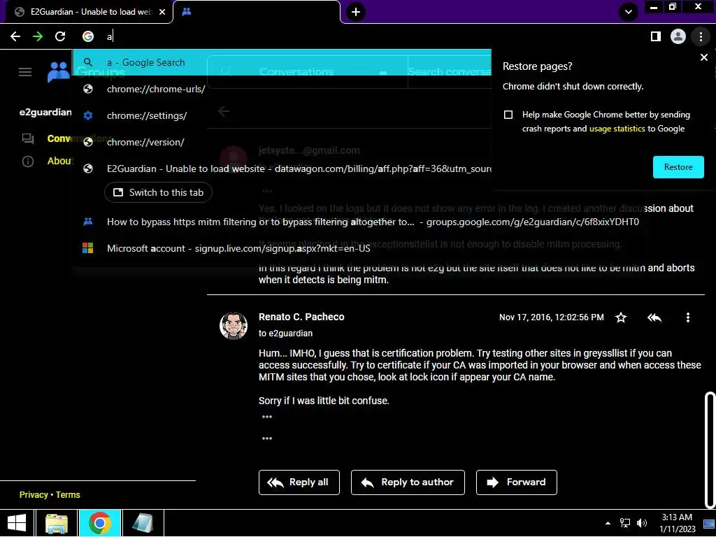Click the Google Groups logo icon
Screen dimensions: 716x537
(59, 72)
